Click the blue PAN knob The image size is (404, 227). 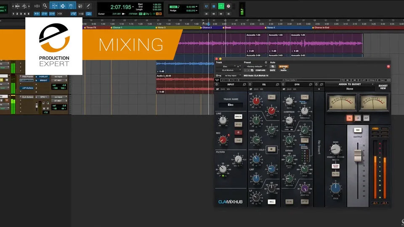click(335, 188)
